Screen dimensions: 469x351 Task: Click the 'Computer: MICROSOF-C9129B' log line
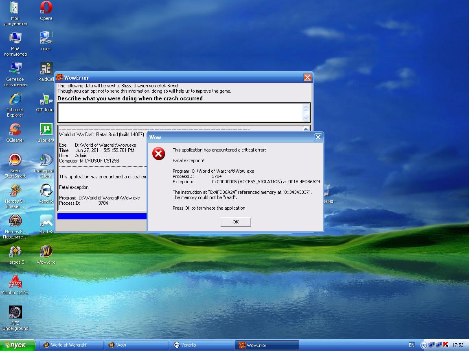click(89, 161)
